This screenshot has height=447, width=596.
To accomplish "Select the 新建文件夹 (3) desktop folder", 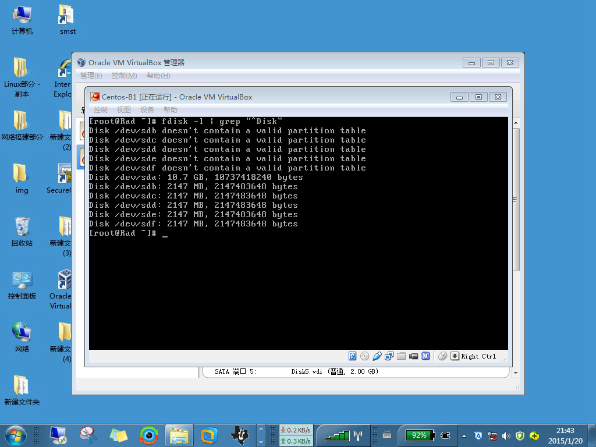I will [61, 236].
